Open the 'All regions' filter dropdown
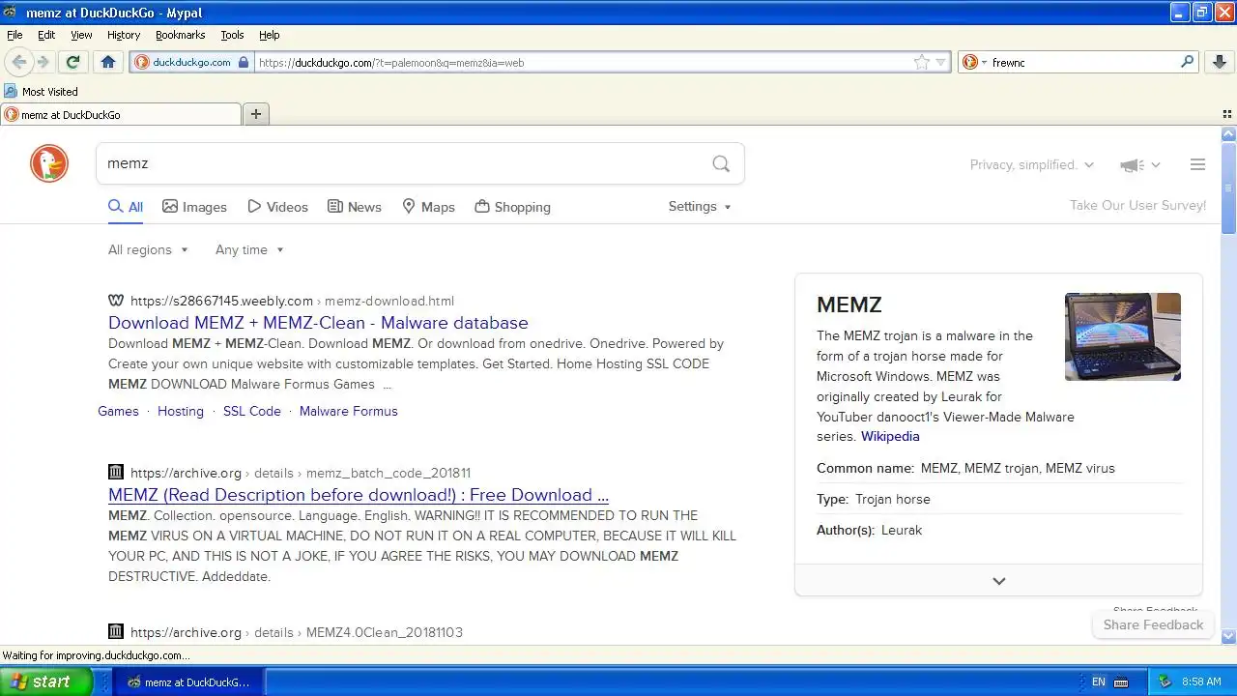1237x696 pixels. click(x=148, y=249)
